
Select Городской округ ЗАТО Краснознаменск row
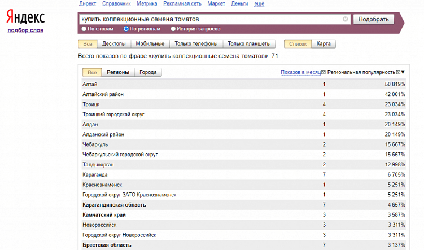[x=244, y=195]
